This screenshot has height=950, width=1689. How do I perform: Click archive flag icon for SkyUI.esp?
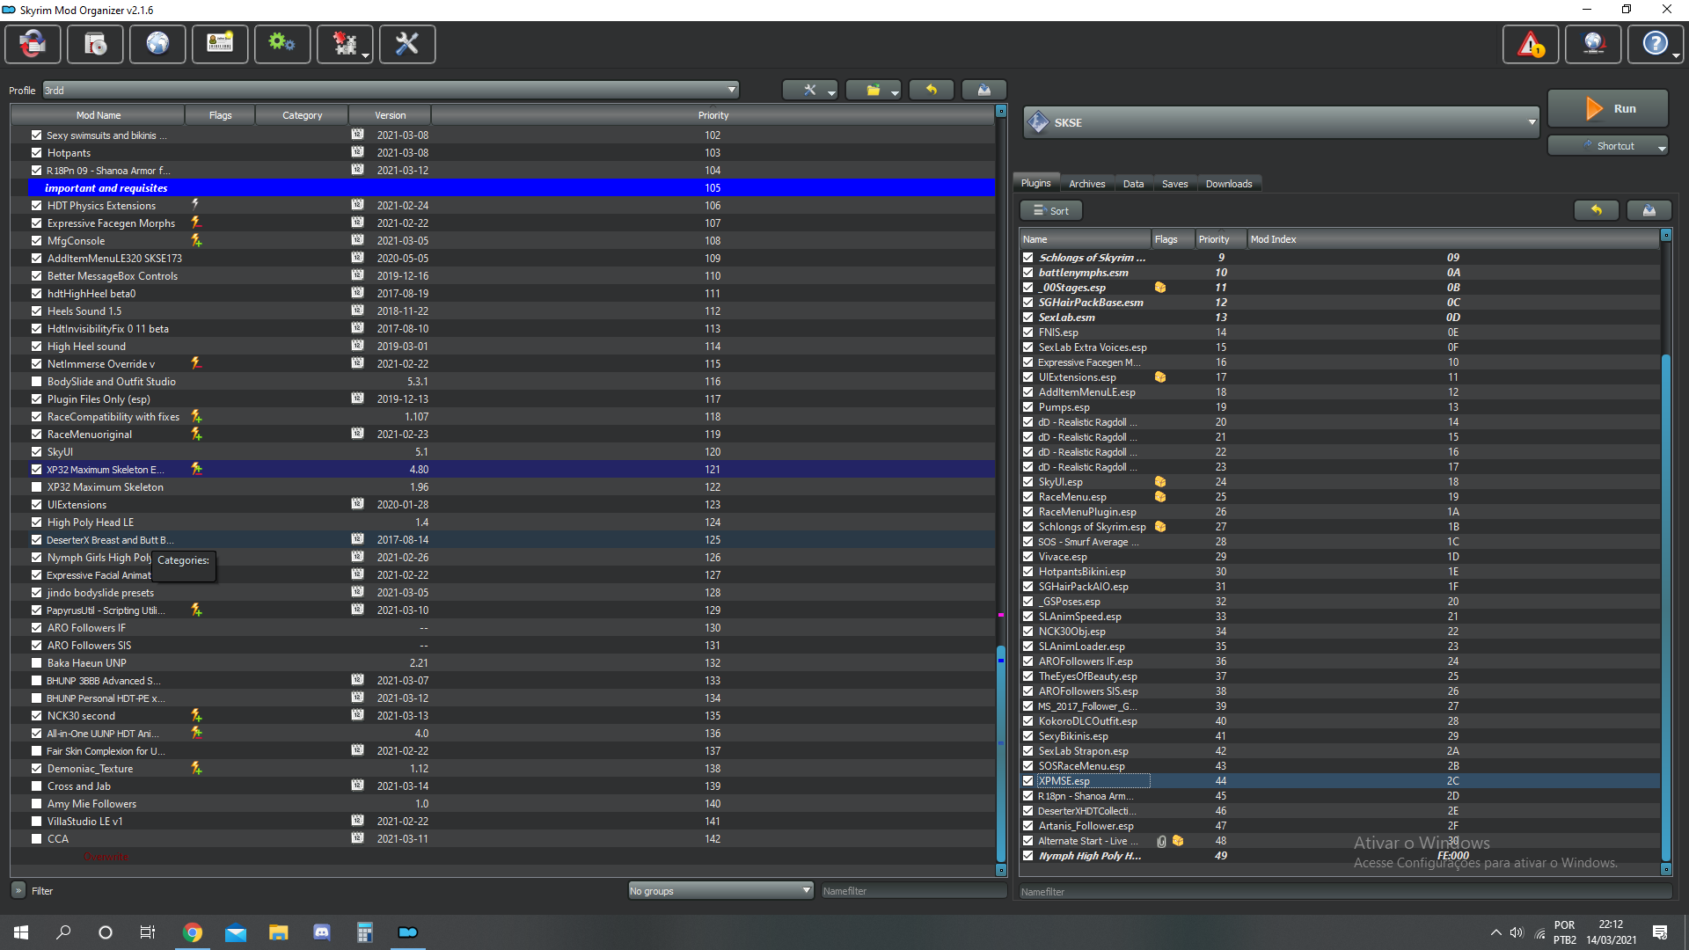coord(1160,482)
